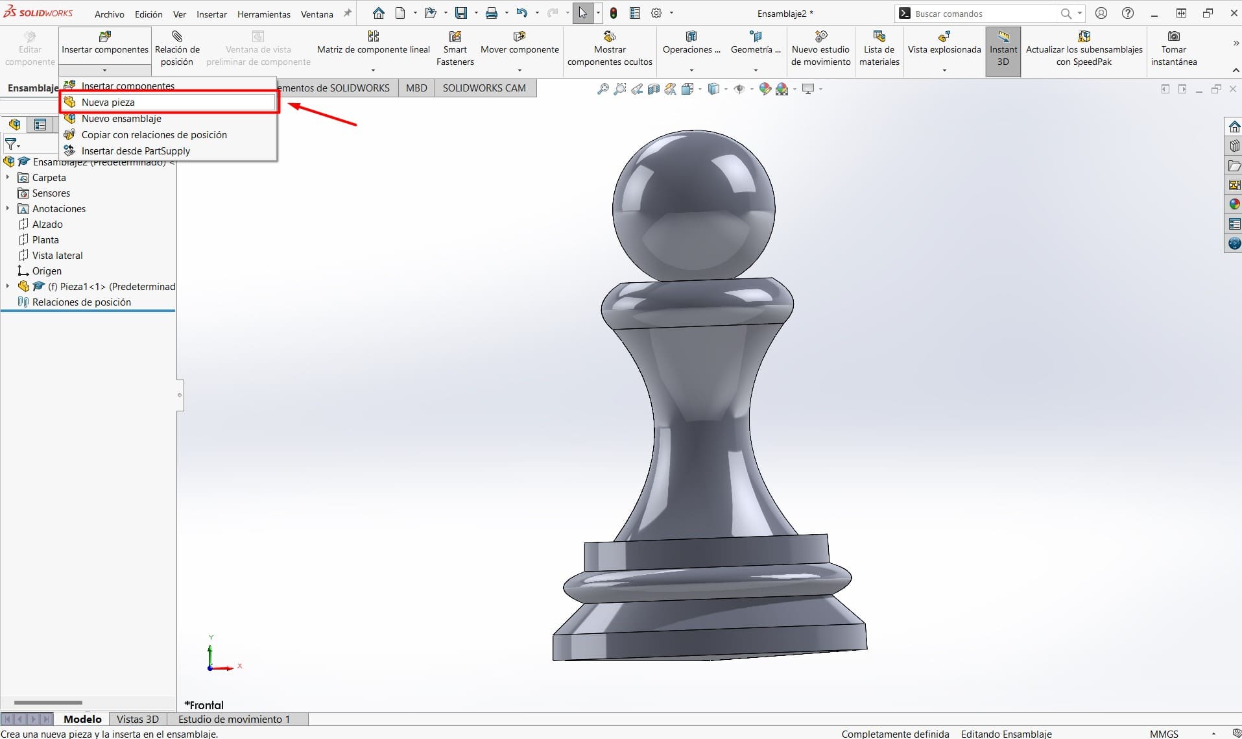Screen dimensions: 1242x739
Task: Click Zoom to Area icon
Action: (x=620, y=89)
